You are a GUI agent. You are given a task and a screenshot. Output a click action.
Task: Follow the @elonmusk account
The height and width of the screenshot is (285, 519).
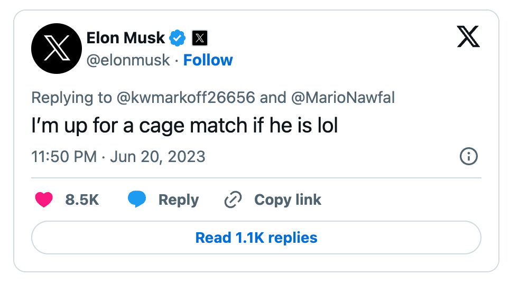coord(208,60)
